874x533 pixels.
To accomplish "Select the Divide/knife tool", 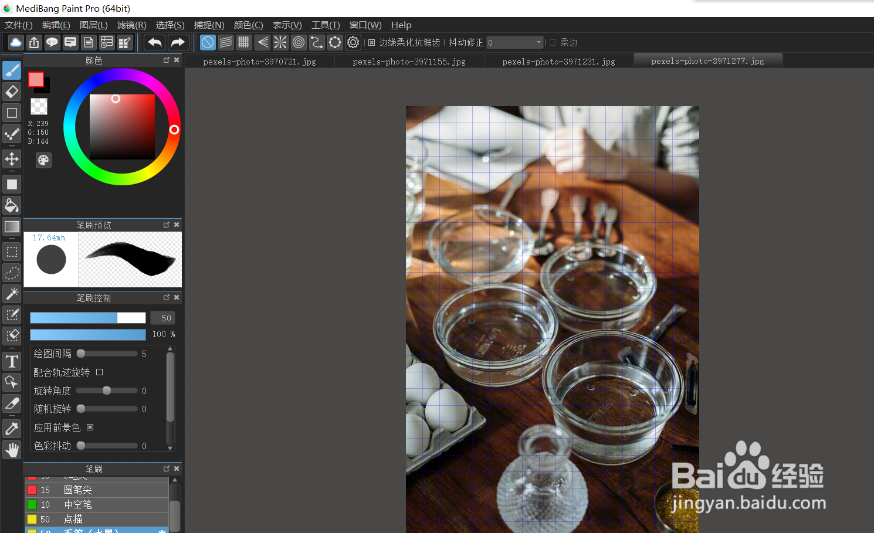I will 12,403.
